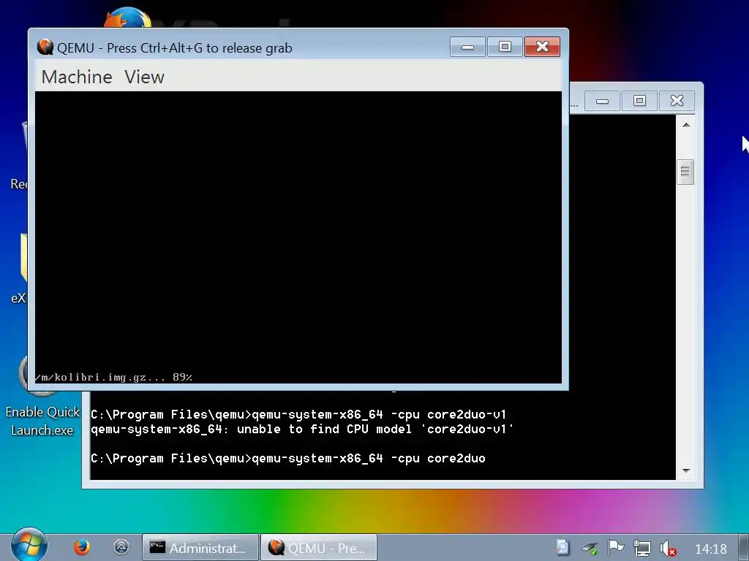Viewport: 749px width, 561px height.
Task: Minimize the command prompt window
Action: [x=603, y=101]
